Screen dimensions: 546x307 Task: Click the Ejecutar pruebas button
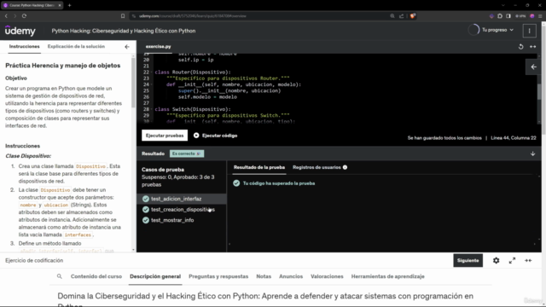pyautogui.click(x=165, y=136)
